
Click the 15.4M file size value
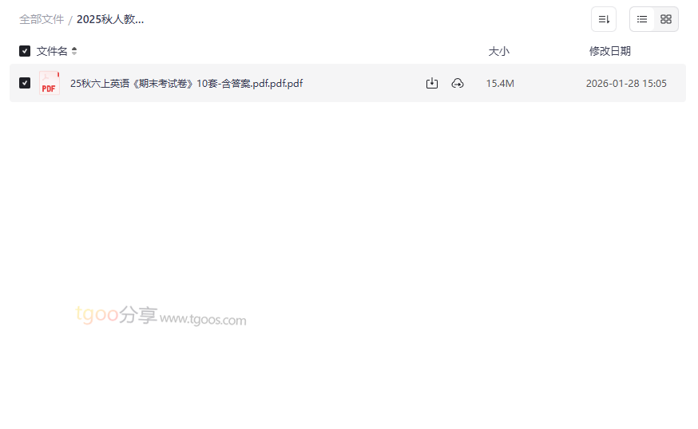500,83
